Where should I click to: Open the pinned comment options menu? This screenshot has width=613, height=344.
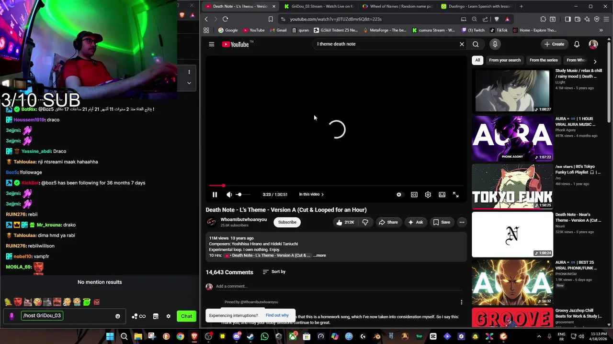point(461,302)
